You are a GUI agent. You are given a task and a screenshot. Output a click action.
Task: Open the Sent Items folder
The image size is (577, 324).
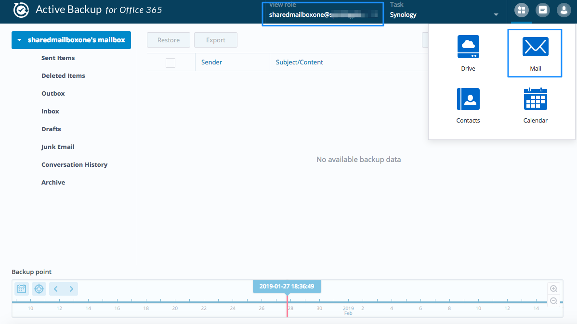point(58,58)
